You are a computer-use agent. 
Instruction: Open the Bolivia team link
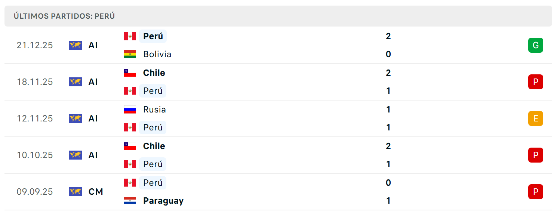[157, 54]
